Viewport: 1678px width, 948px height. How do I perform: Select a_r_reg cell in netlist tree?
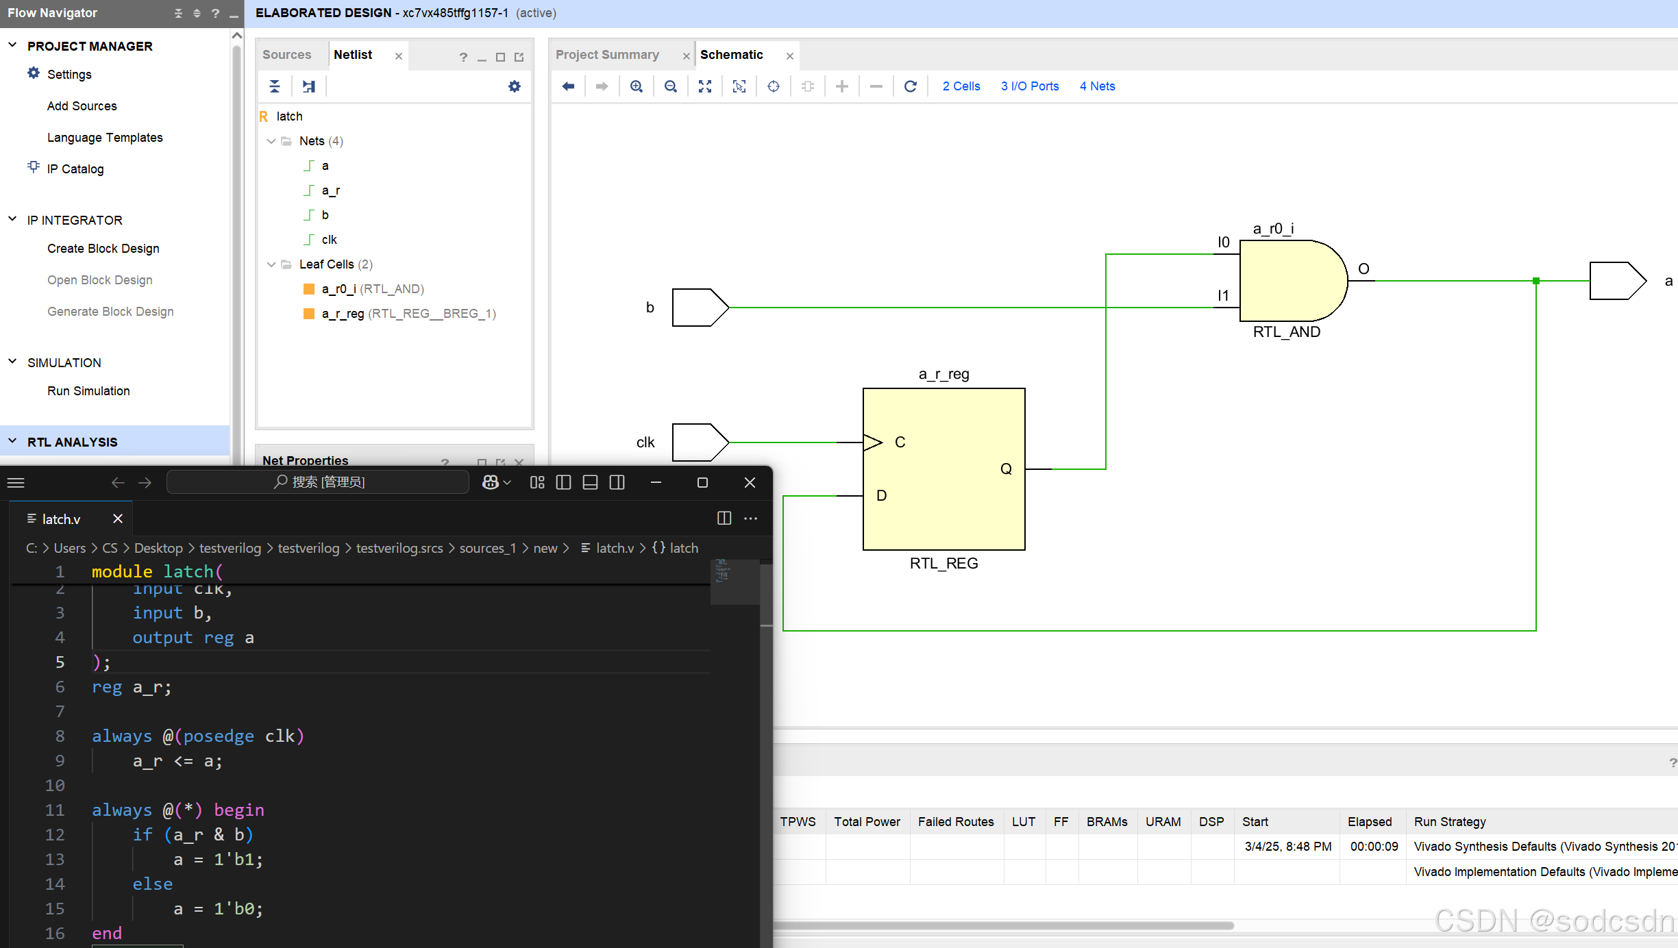[x=343, y=314]
